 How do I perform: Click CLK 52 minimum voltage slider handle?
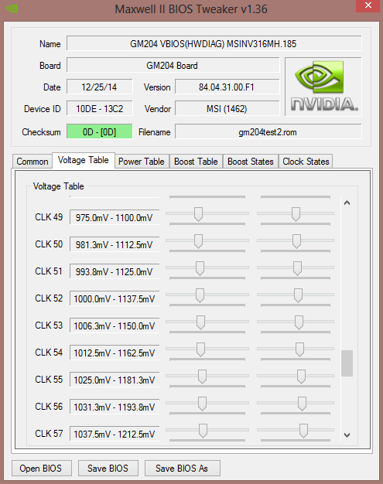200,295
